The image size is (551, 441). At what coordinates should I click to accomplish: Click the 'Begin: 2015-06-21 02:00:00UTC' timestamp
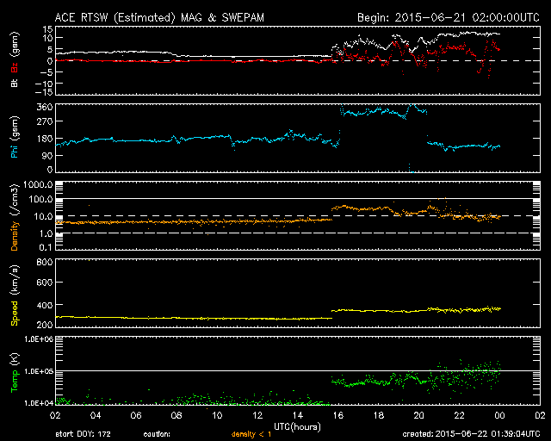(x=449, y=17)
